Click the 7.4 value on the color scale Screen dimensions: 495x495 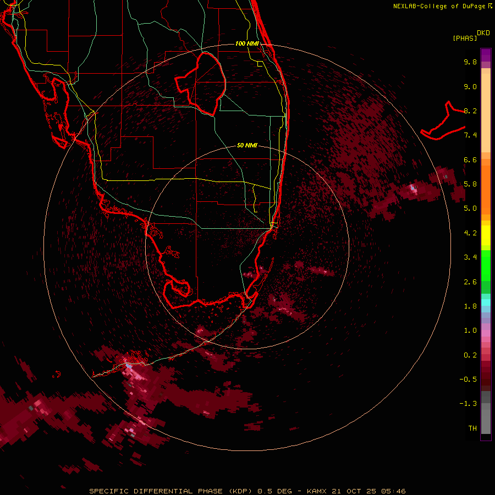[x=470, y=135]
